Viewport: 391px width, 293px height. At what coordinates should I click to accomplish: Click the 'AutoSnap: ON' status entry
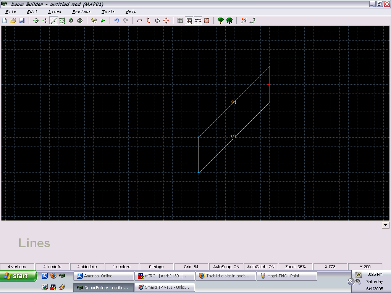(x=226, y=267)
